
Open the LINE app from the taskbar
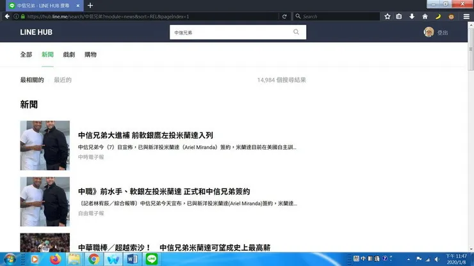point(152,259)
